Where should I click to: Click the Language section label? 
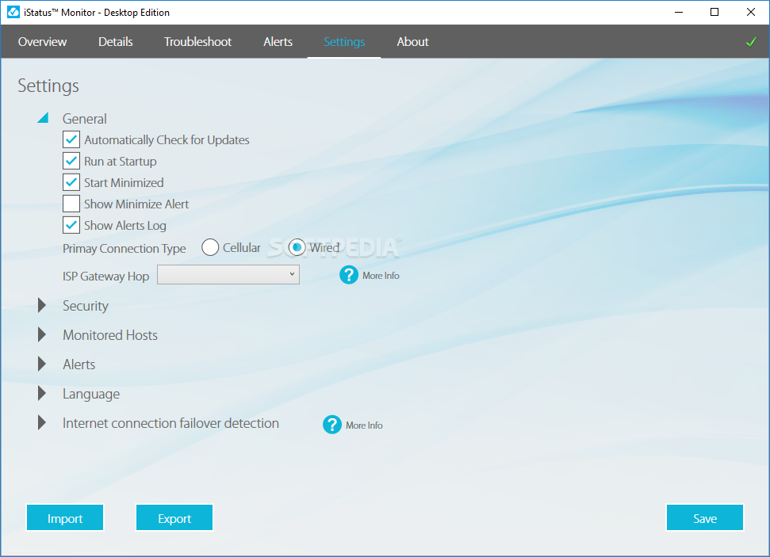click(x=91, y=394)
